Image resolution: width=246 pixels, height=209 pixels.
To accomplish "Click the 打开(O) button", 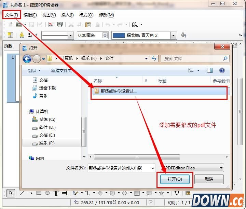I will [175, 179].
